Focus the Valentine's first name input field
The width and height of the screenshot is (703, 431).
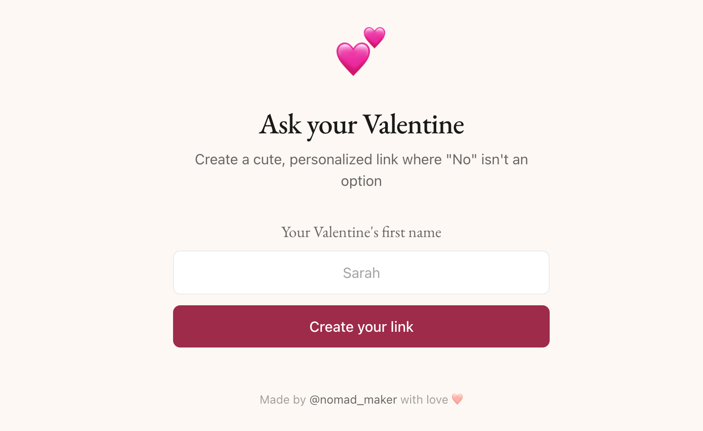tap(361, 273)
